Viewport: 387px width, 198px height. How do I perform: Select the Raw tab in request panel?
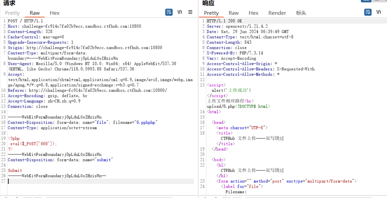[35, 13]
